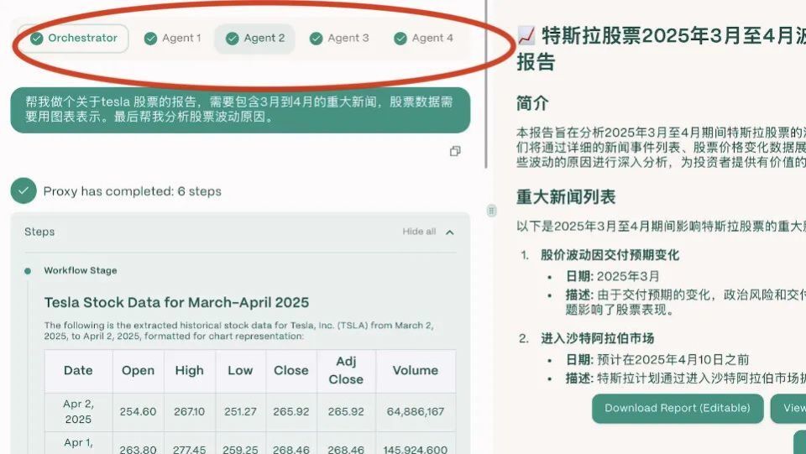Click the 进入沙特阿拉伯市场 news item

[597, 338]
